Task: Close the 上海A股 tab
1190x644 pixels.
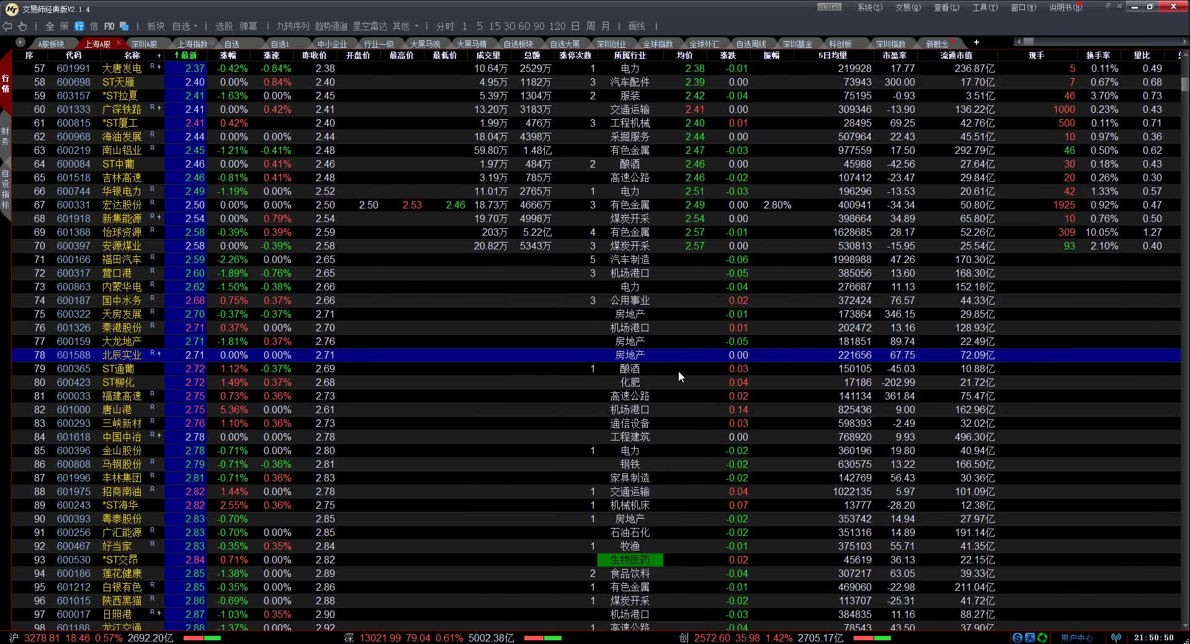Action: click(118, 43)
